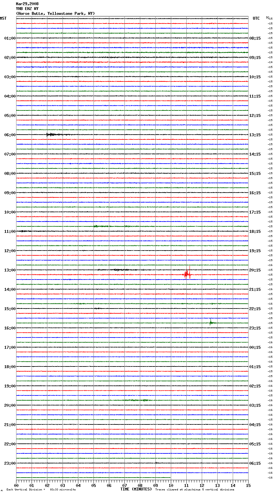Viewport: 274px width, 494px height.
Task: Click the 18:15 UTC row label
Action: tap(255, 232)
